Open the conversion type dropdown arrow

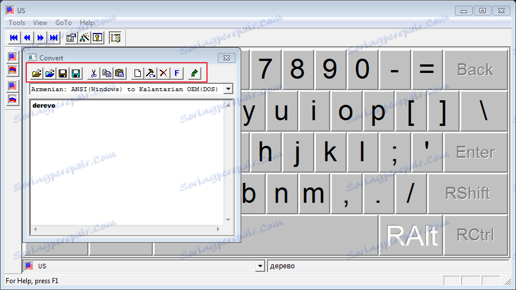click(228, 89)
